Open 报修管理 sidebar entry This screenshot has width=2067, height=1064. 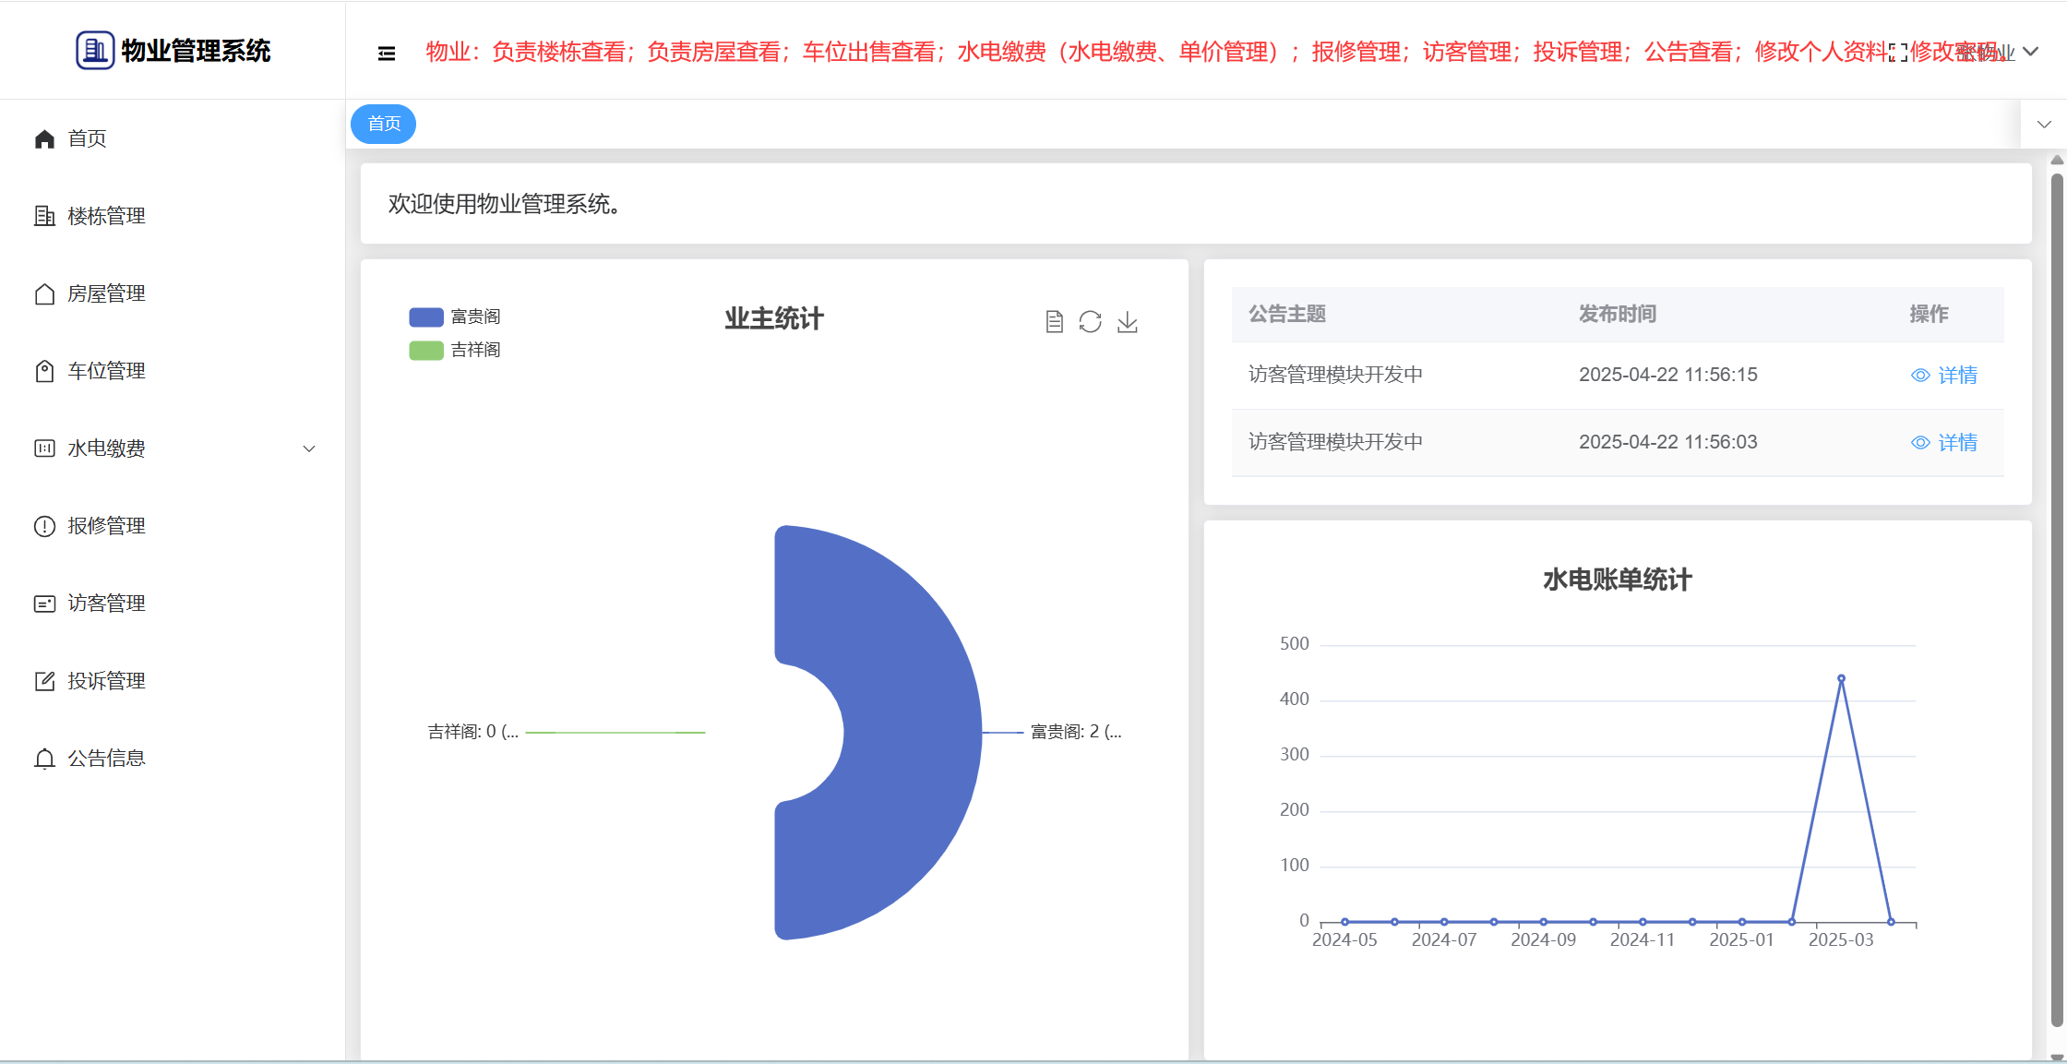point(106,526)
